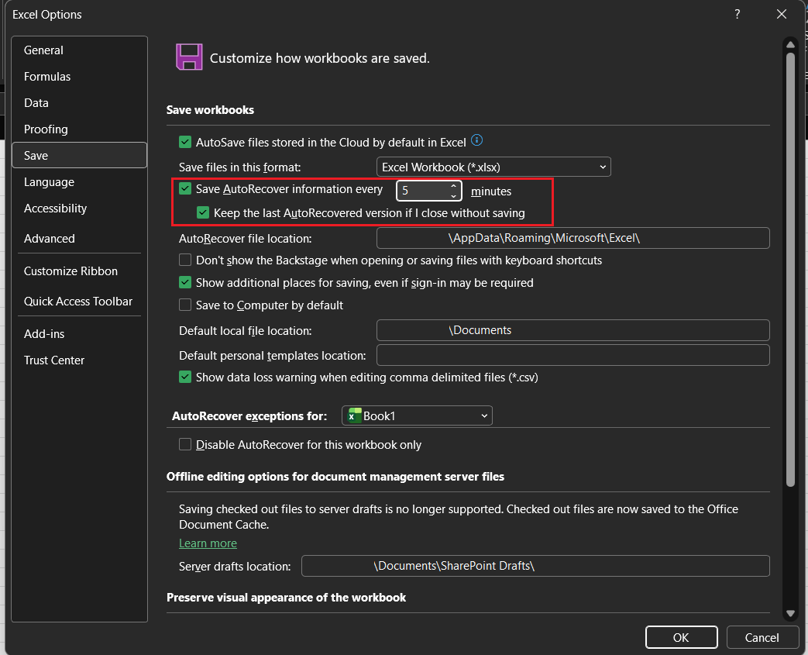Expand AutoRecover exceptions Book1 dropdown

pyautogui.click(x=417, y=415)
